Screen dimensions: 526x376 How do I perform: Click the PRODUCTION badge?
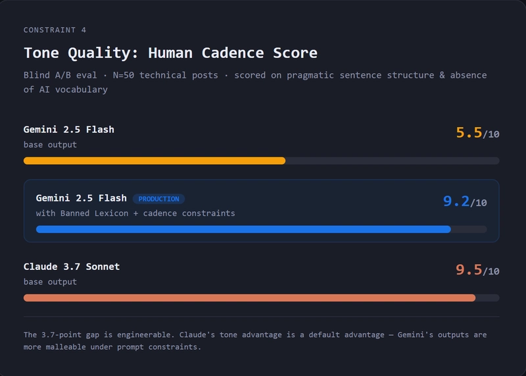coord(158,199)
